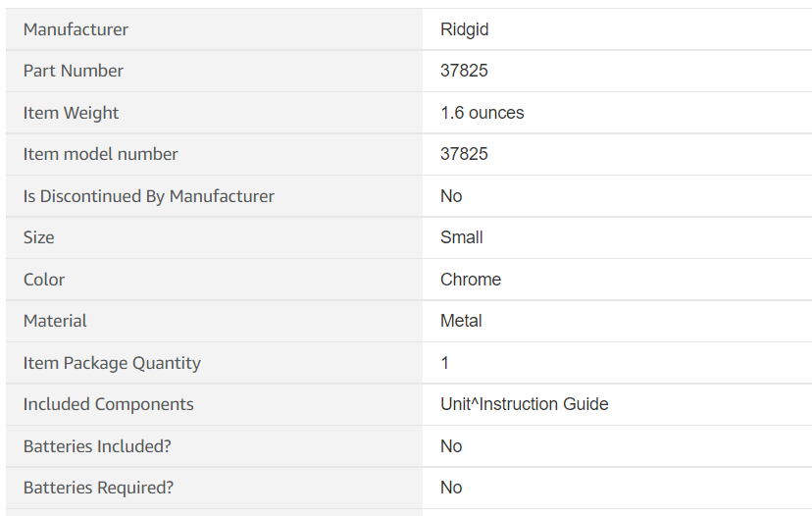Screen dimensions: 812x516
Task: Click the Size label
Action: [x=39, y=237]
